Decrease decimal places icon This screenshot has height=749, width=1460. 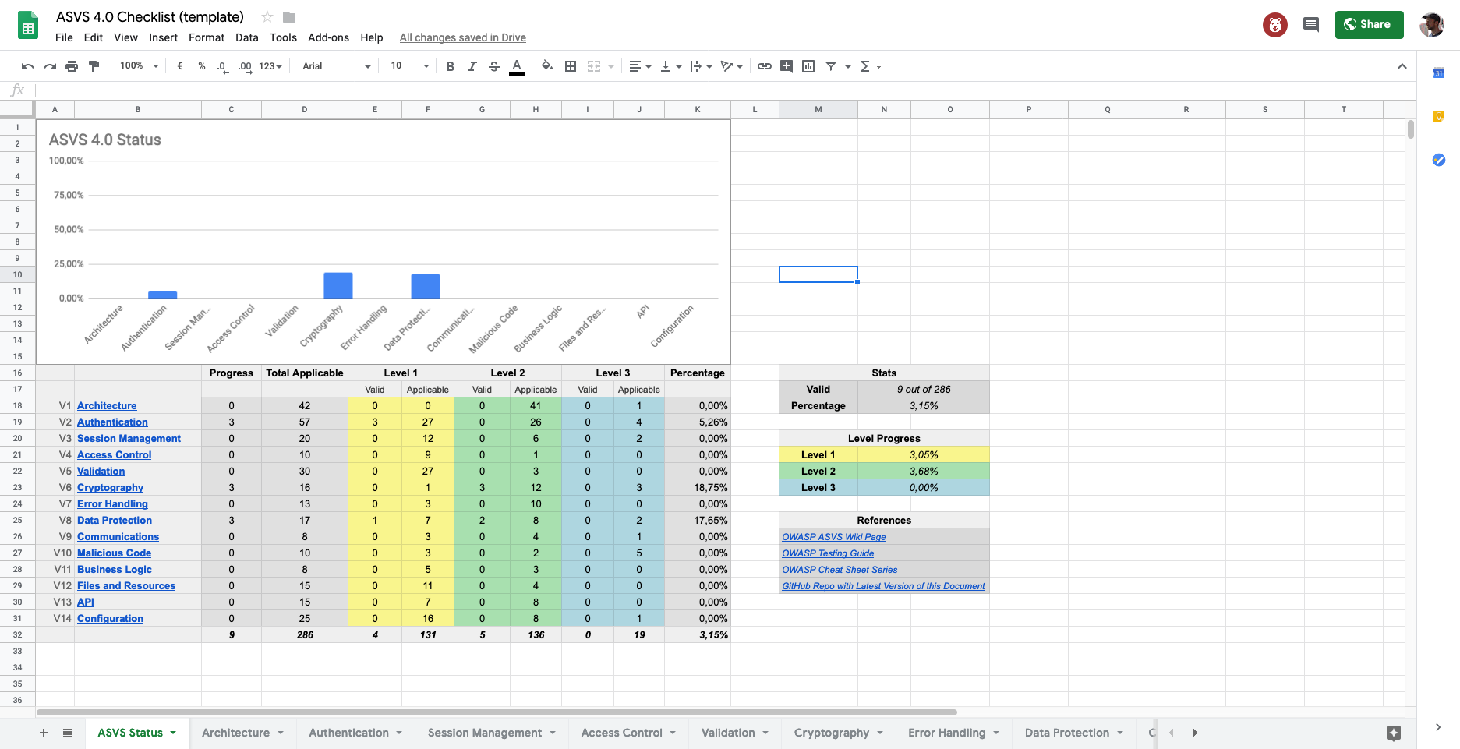click(x=223, y=66)
